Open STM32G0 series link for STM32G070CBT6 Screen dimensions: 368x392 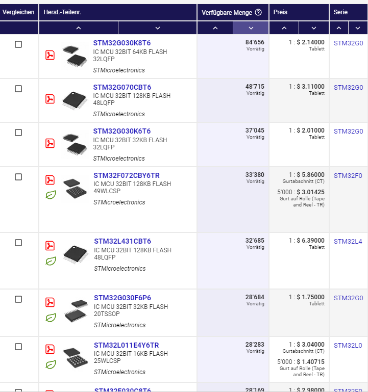[348, 88]
